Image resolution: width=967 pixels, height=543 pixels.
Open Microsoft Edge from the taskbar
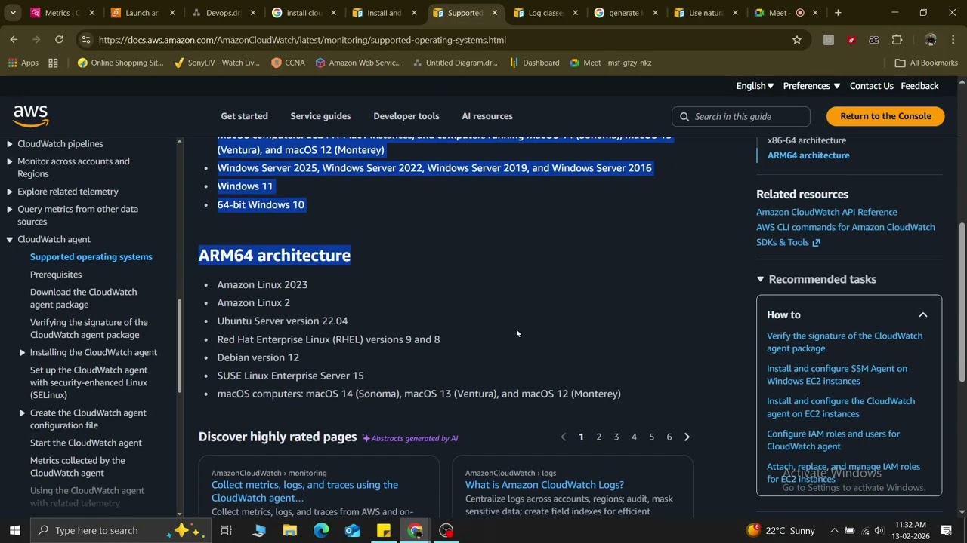(321, 530)
